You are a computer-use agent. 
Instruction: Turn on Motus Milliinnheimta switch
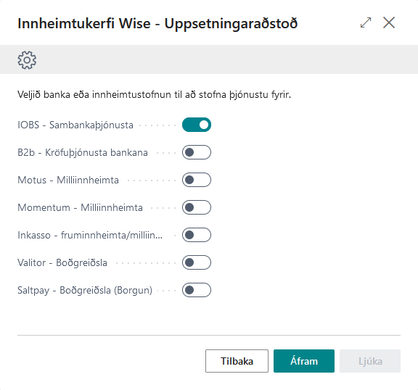(197, 180)
